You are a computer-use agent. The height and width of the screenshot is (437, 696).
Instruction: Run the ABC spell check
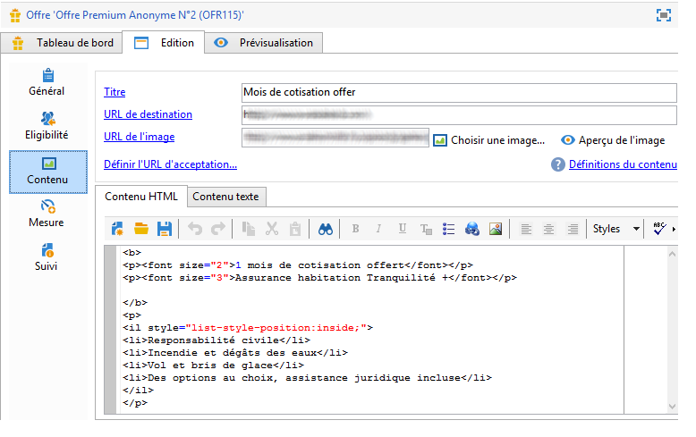click(x=659, y=229)
